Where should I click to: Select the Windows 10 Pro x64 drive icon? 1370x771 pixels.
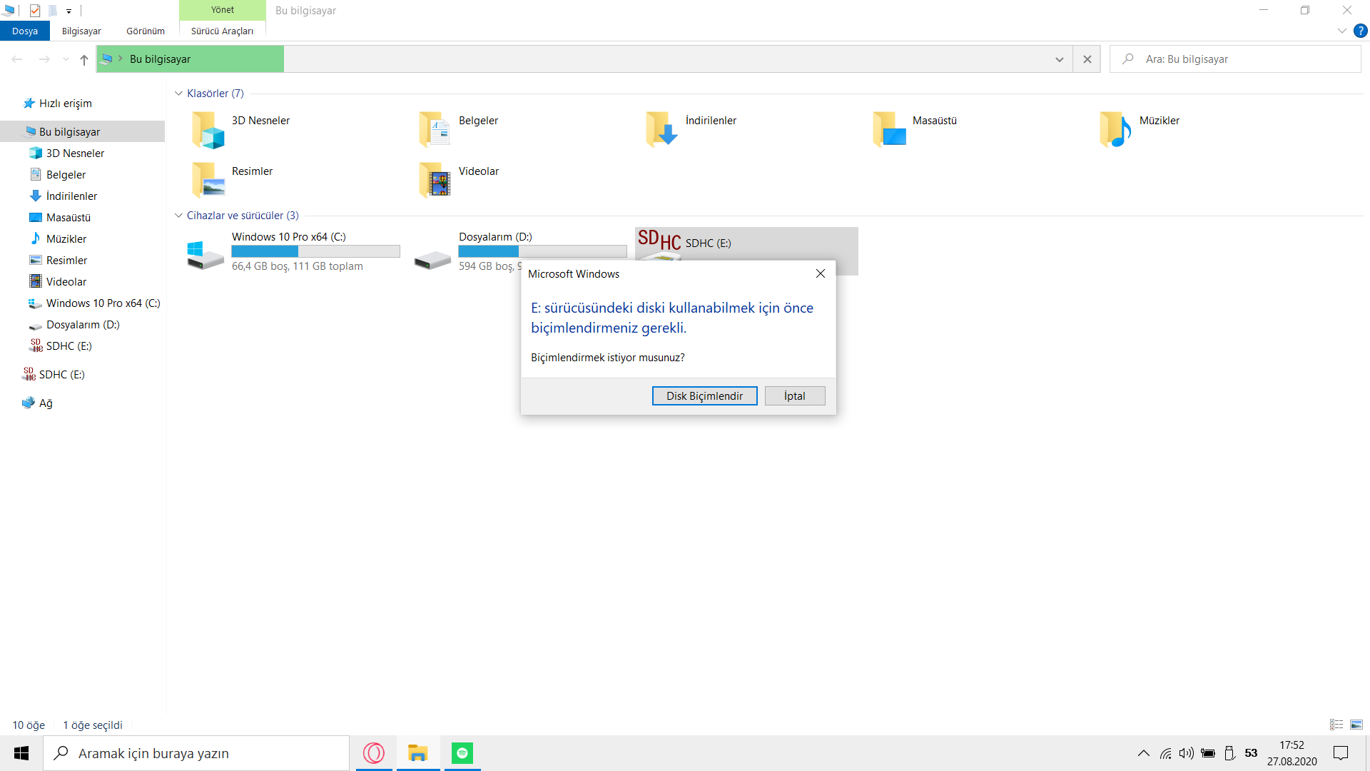click(x=205, y=255)
